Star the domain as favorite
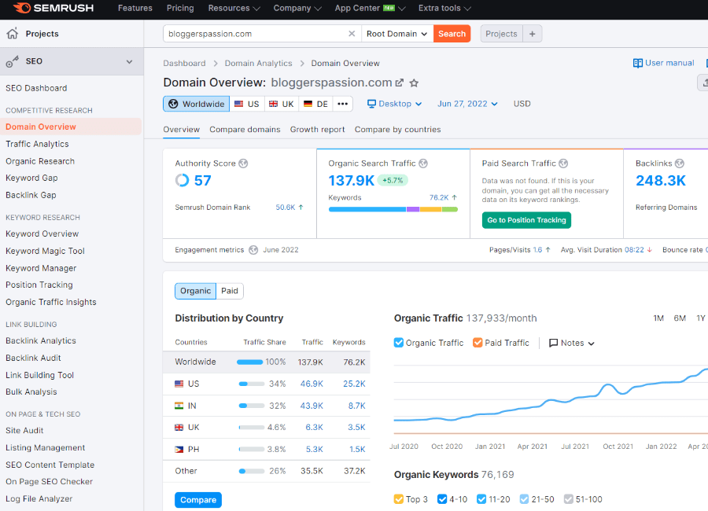 pyautogui.click(x=415, y=83)
